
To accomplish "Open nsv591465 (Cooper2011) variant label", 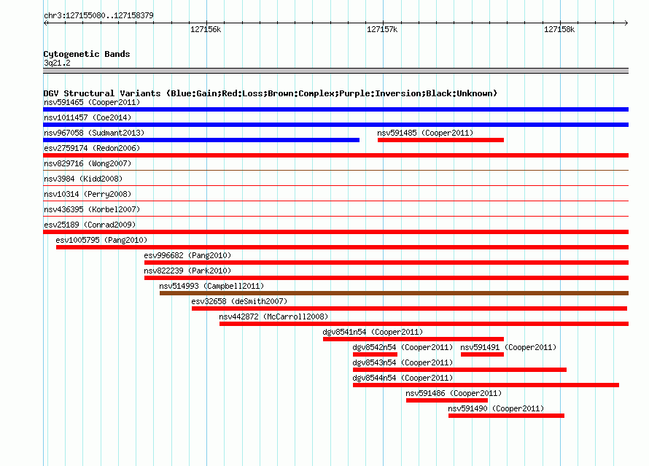I will 92,102.
